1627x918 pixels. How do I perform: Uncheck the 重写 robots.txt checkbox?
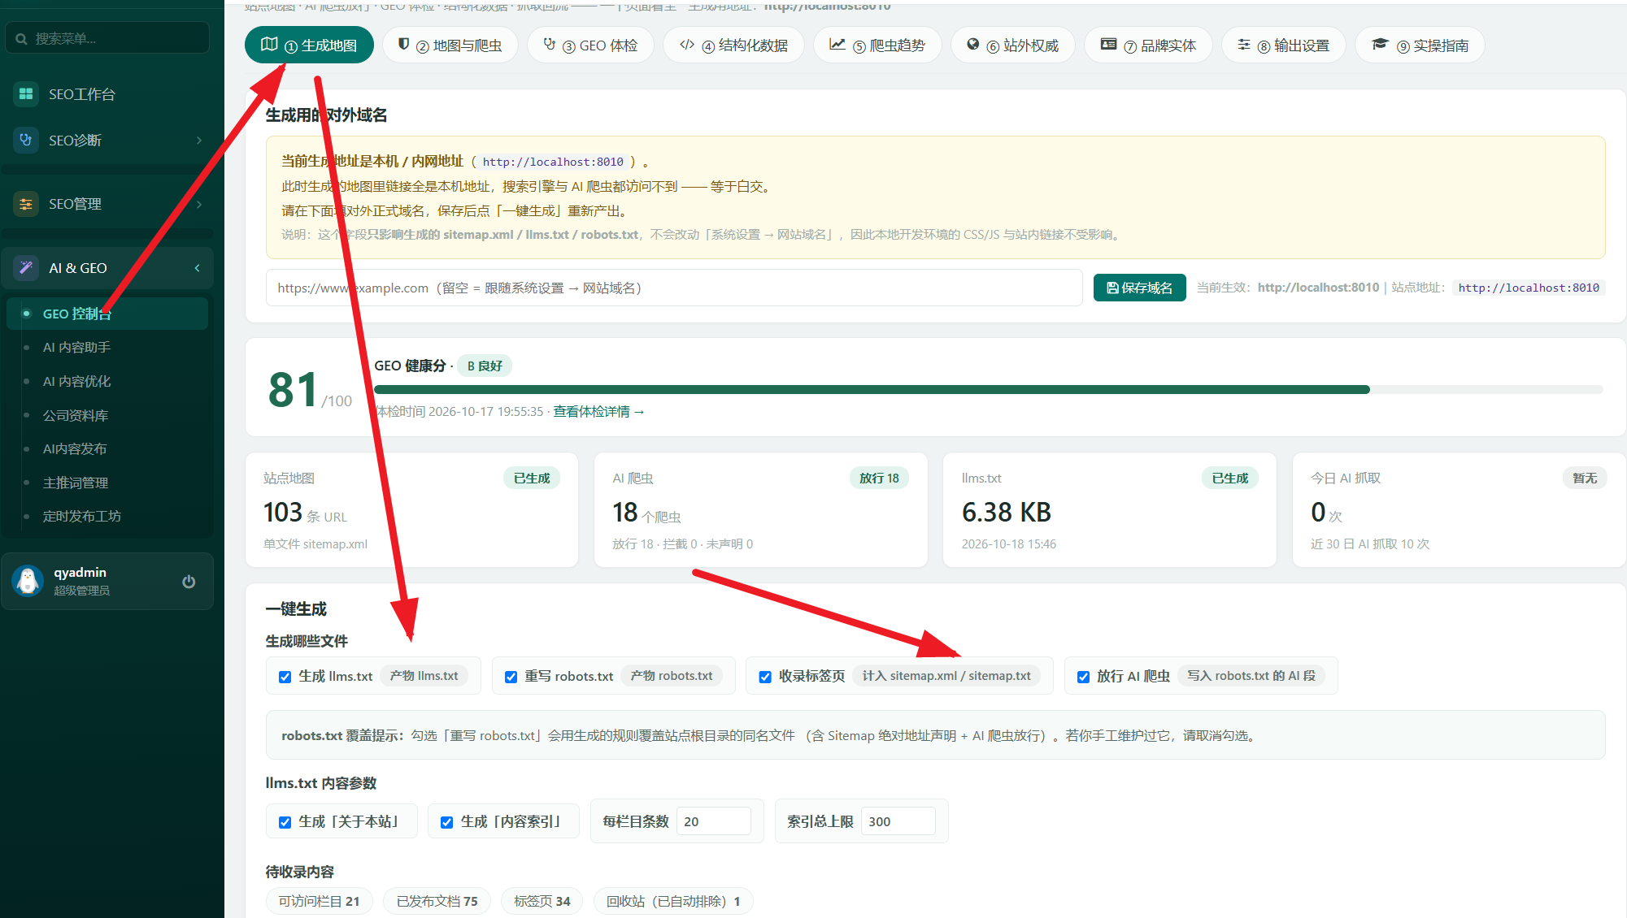tap(511, 677)
